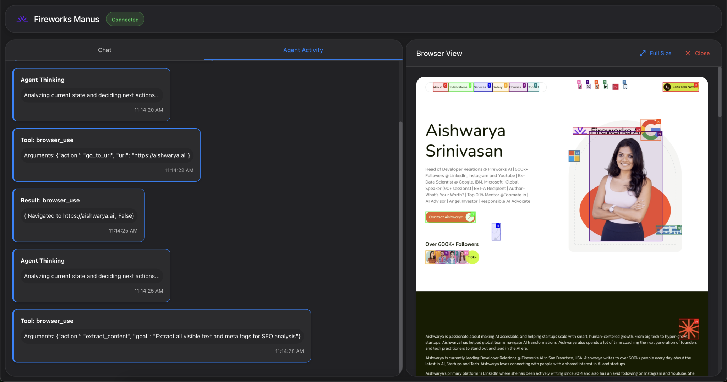
Task: Click the 'Aishwarya Srinivasan' headline
Action: 465,141
